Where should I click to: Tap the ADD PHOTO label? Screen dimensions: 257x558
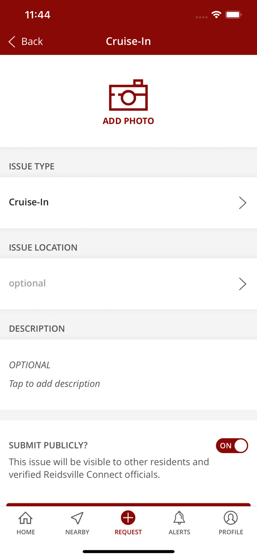pos(128,121)
